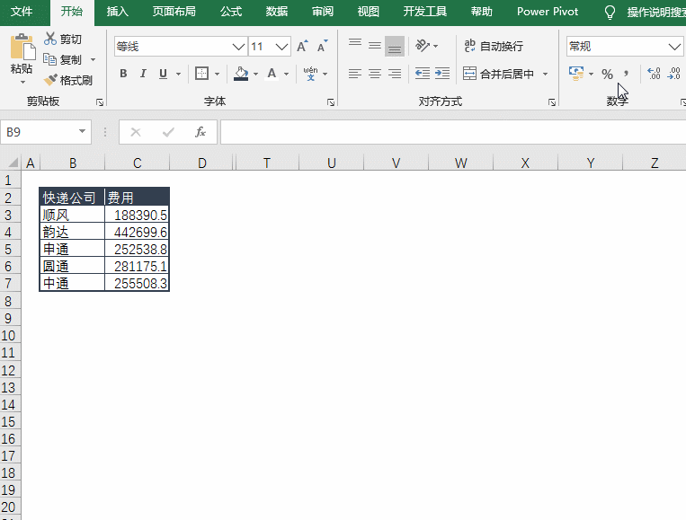The height and width of the screenshot is (520, 686).
Task: Toggle Italic formatting
Action: tap(143, 74)
